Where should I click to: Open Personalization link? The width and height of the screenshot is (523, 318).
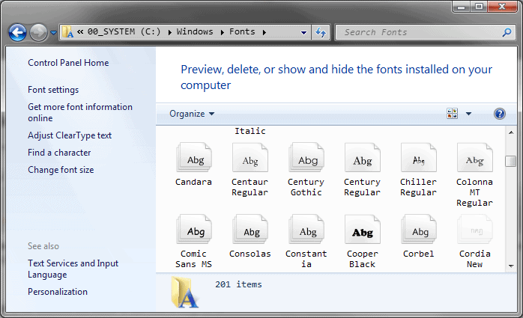tap(58, 292)
